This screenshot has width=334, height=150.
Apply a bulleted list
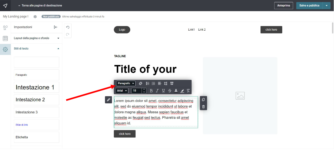(148, 83)
